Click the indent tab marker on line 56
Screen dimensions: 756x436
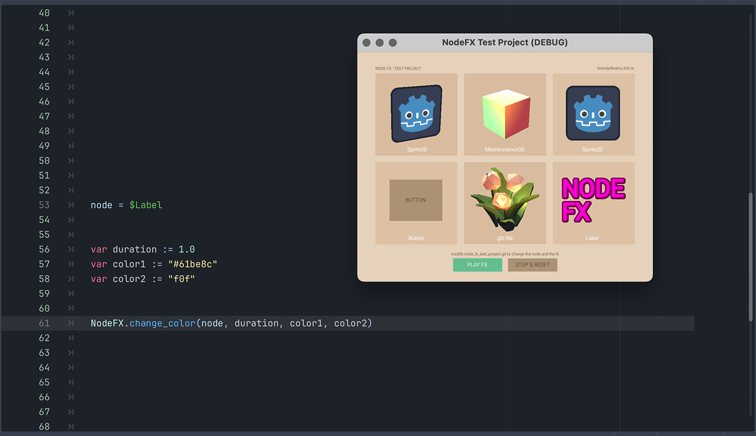pos(71,250)
